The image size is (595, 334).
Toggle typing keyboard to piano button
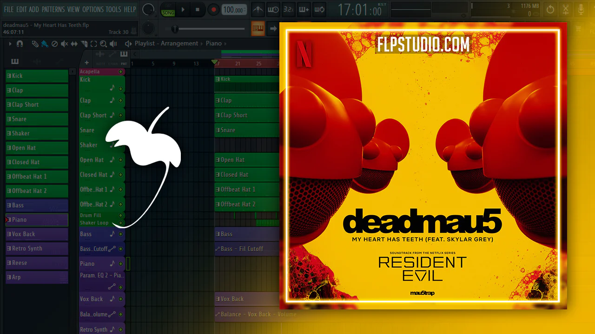point(258,28)
